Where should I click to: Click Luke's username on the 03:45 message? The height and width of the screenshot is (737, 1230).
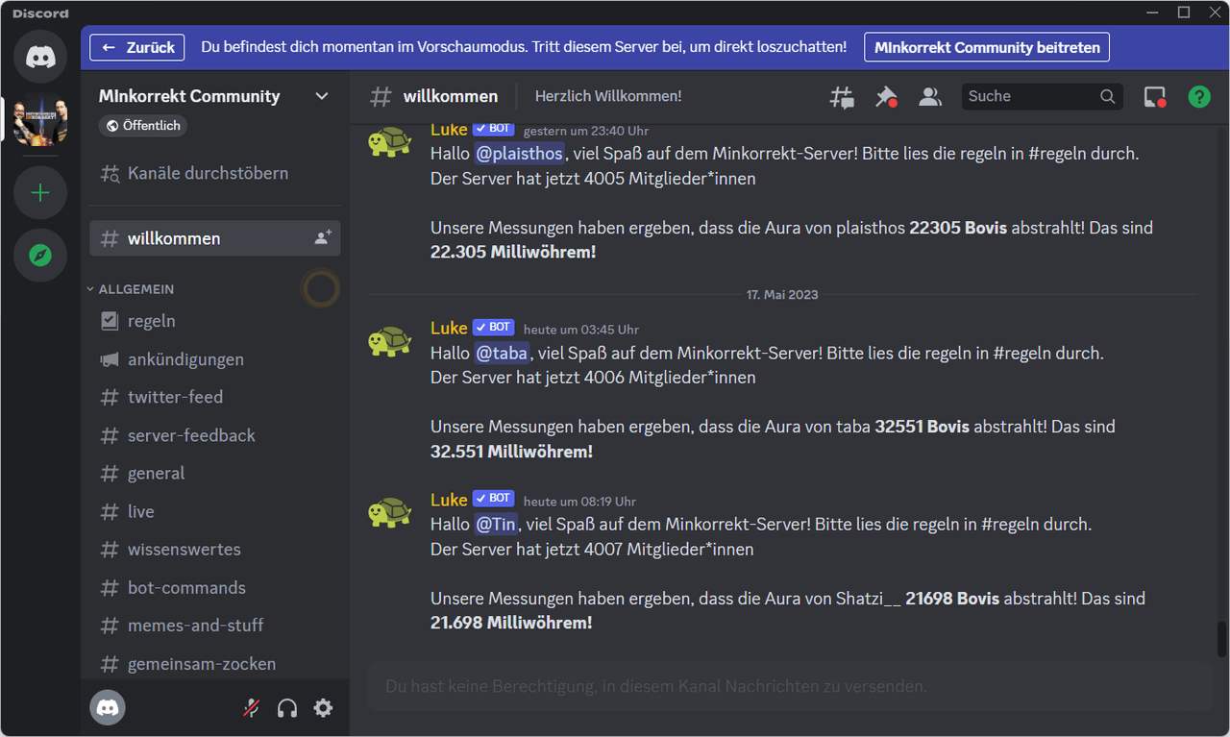(x=449, y=328)
